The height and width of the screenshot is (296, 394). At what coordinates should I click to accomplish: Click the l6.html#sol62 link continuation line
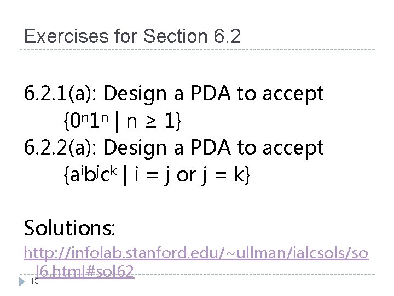(x=85, y=271)
